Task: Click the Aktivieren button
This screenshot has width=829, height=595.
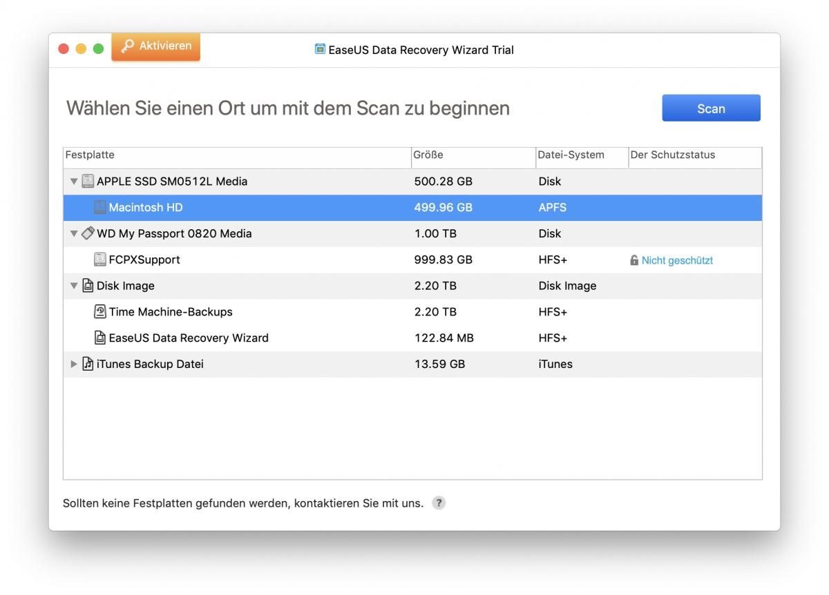Action: pyautogui.click(x=156, y=46)
